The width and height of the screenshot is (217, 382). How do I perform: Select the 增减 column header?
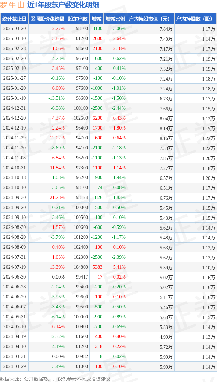[97, 19]
